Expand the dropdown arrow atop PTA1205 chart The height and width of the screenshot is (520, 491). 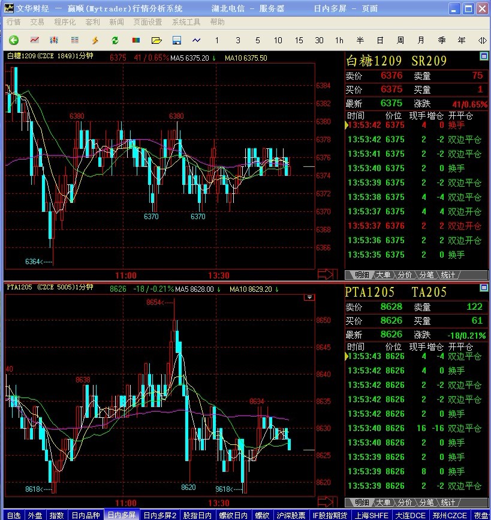point(309,297)
